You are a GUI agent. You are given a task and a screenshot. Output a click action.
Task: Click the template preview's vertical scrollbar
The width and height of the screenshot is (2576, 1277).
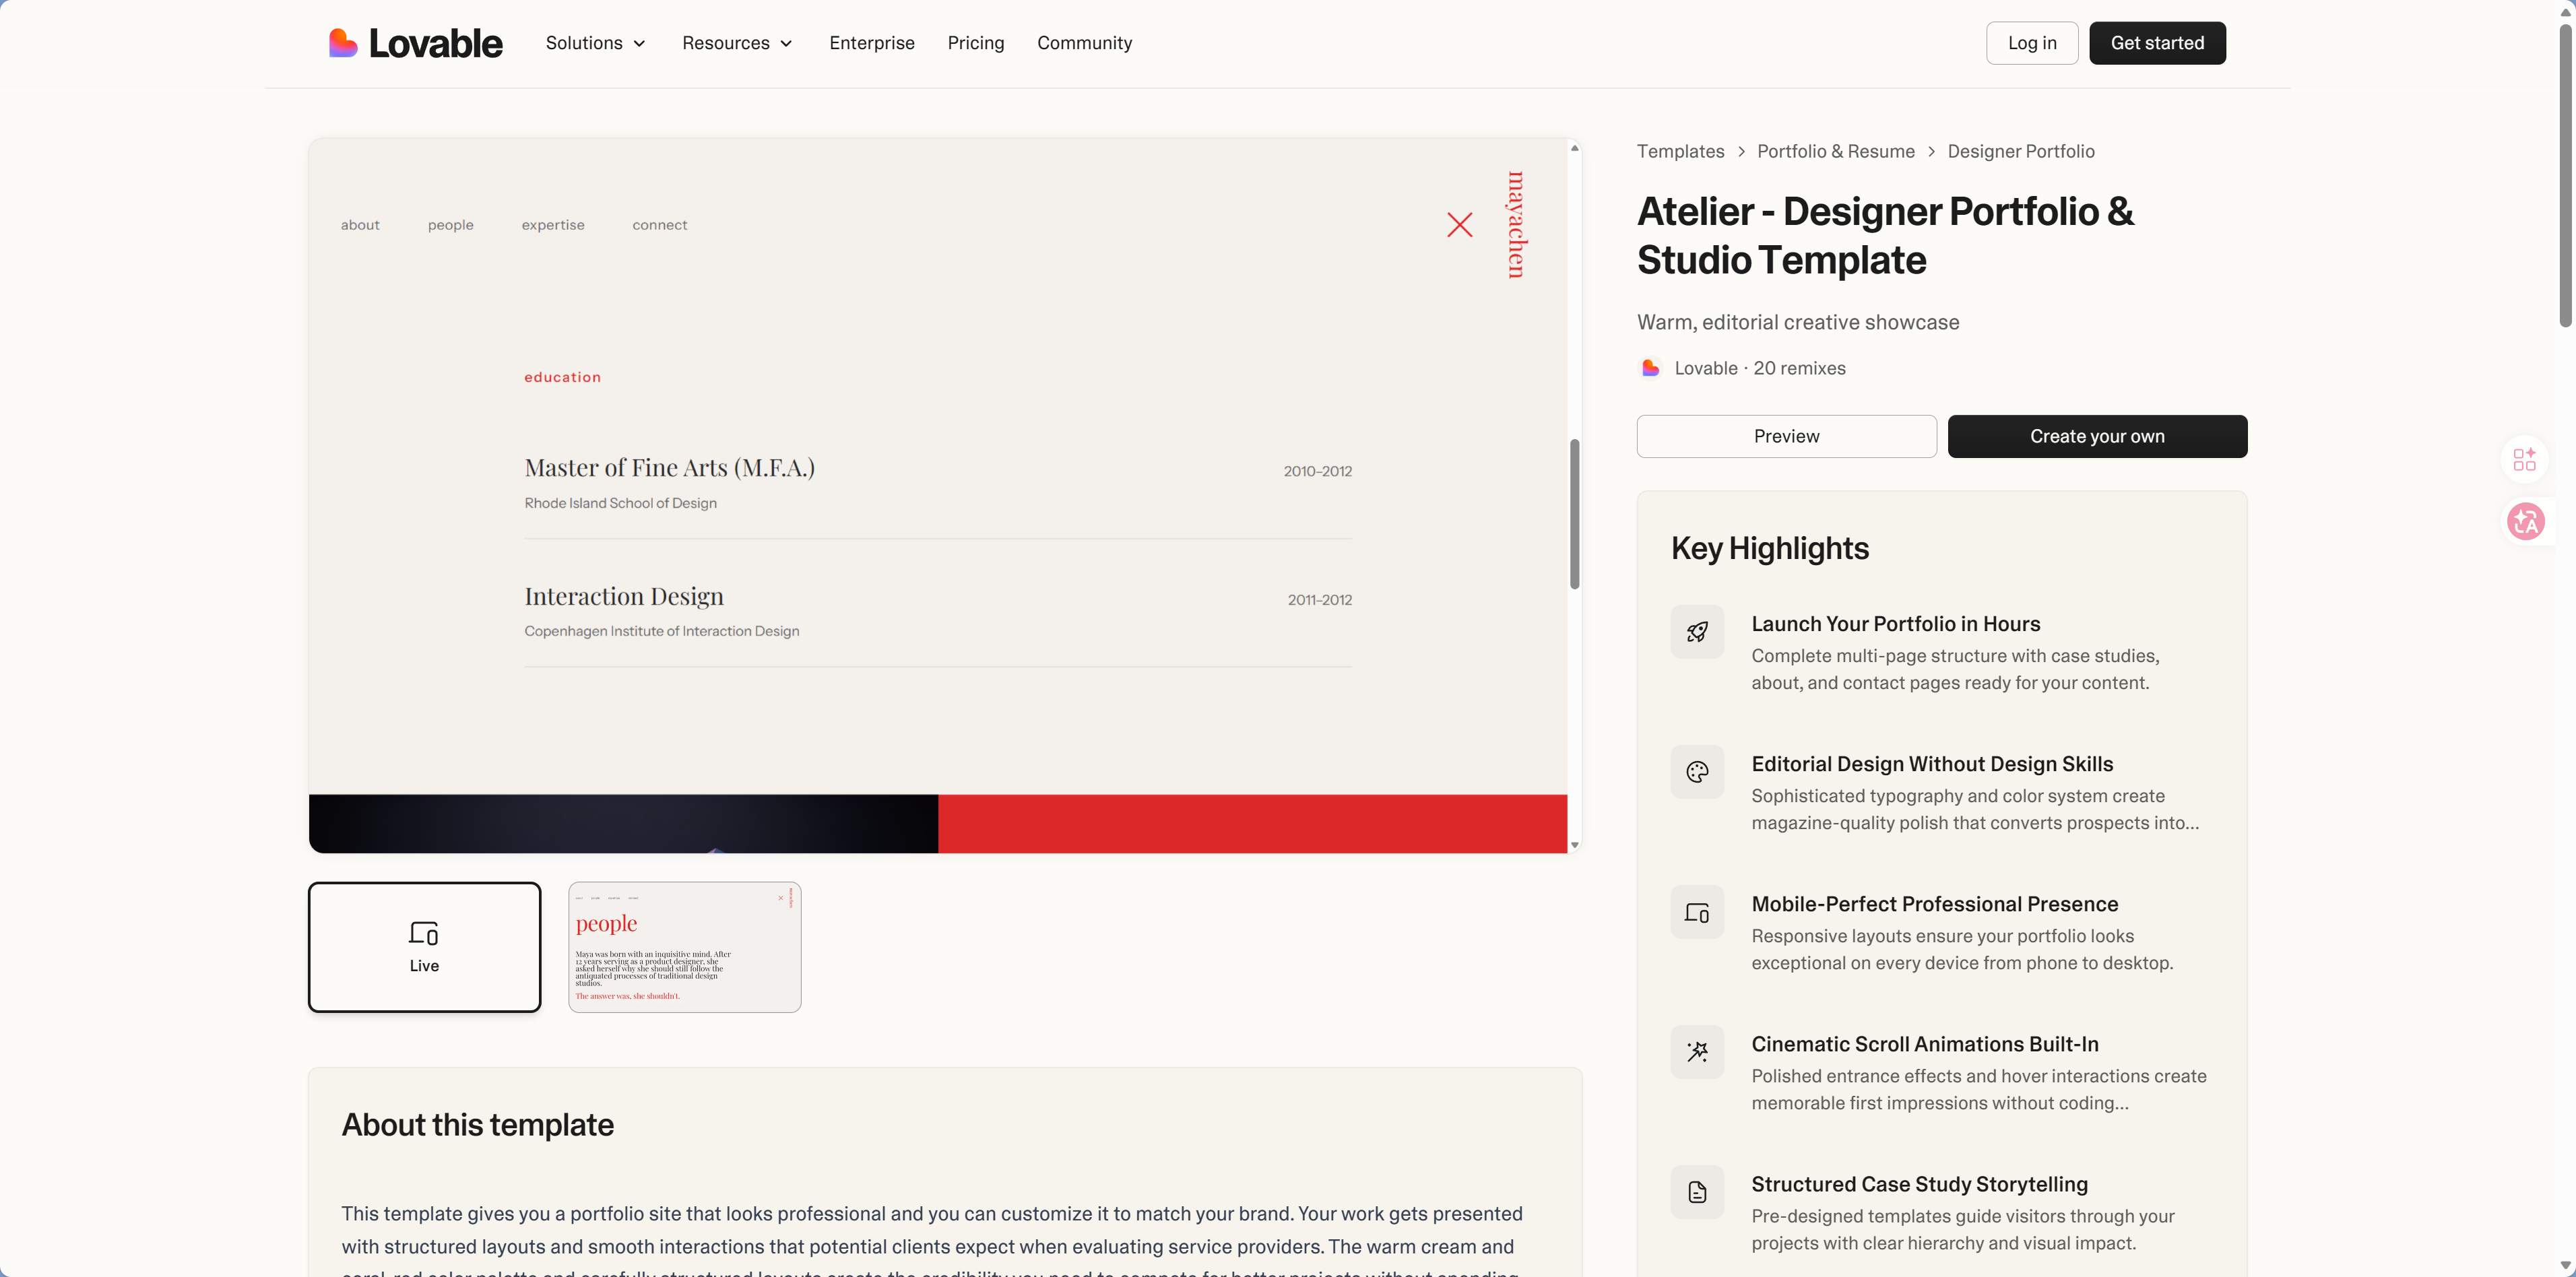point(1574,514)
